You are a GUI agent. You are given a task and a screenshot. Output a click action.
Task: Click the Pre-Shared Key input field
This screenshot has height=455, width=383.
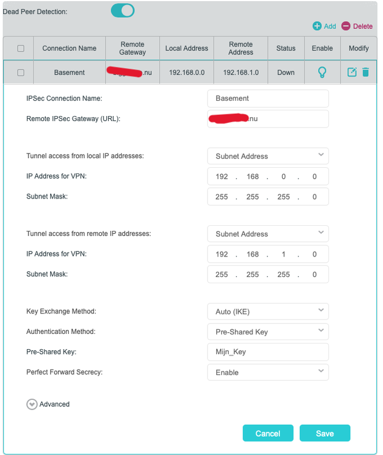point(268,352)
